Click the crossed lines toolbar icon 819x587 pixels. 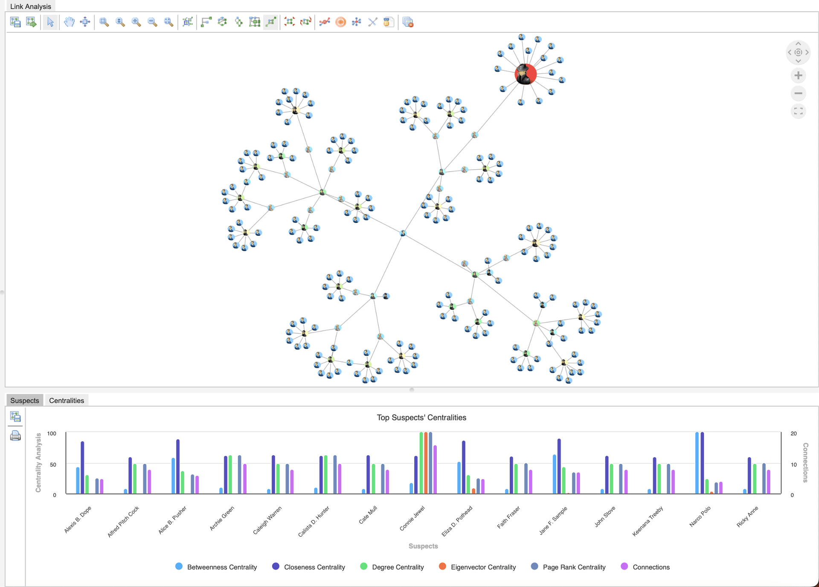pyautogui.click(x=372, y=22)
